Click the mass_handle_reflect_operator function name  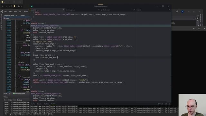click(46, 93)
